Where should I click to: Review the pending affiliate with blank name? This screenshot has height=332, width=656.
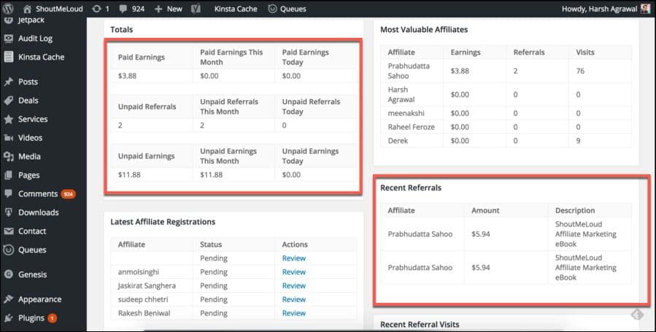(293, 258)
